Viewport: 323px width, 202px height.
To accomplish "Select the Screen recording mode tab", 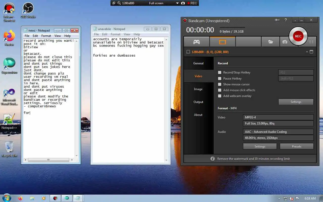I will (222, 42).
